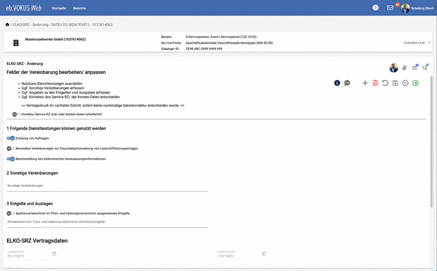This screenshot has height=271, width=437.
Task: Click the red trash delete icon
Action: pos(375,83)
